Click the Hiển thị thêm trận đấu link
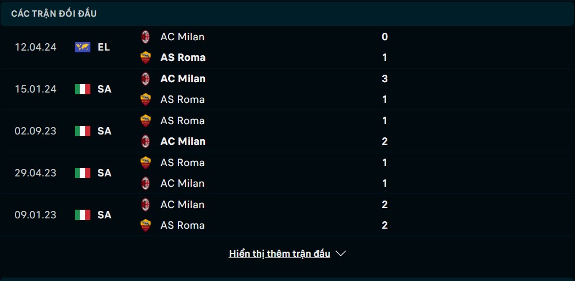Screen dimensions: 575x281 (279, 253)
